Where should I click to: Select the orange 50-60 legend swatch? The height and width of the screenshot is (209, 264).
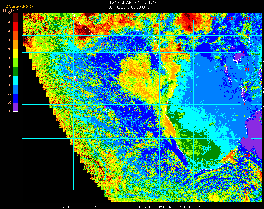[16, 45]
